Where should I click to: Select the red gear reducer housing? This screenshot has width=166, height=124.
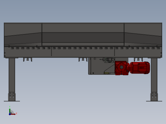122,68
